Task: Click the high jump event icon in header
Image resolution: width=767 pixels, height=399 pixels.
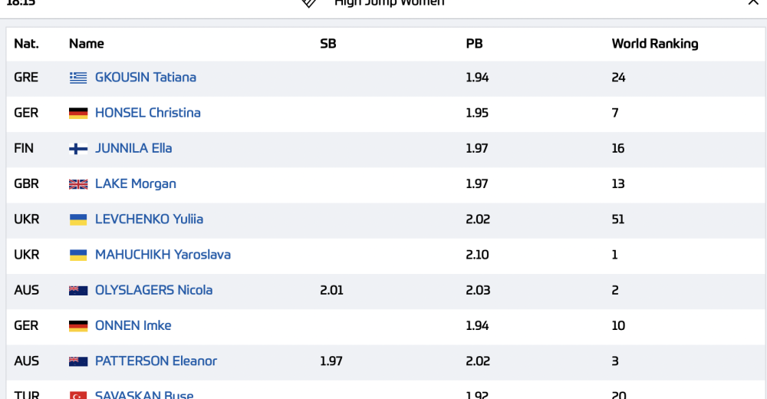Action: (x=308, y=3)
